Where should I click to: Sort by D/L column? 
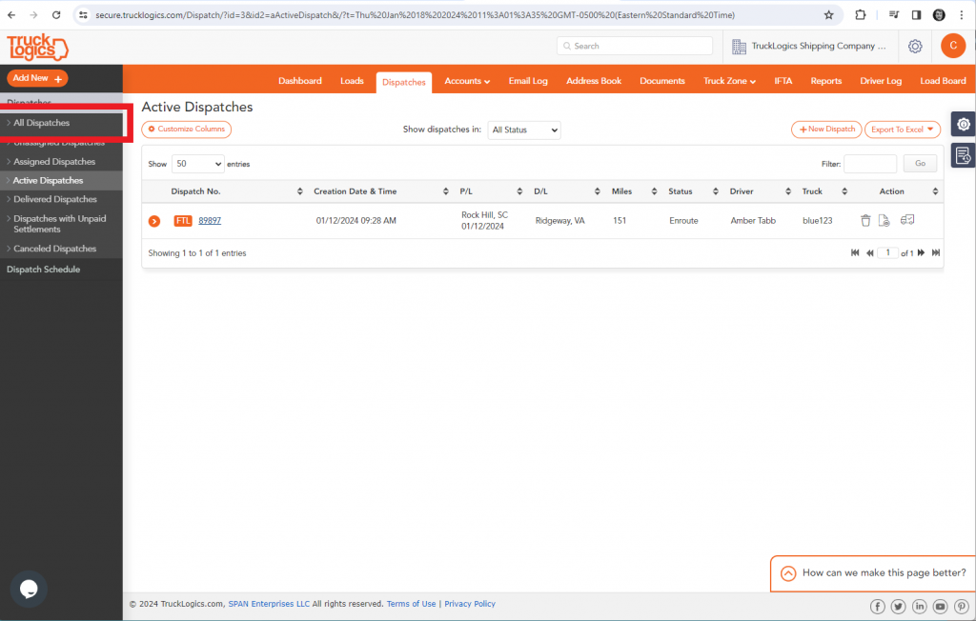coord(597,191)
